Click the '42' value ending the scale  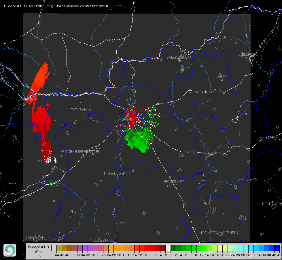point(279,255)
